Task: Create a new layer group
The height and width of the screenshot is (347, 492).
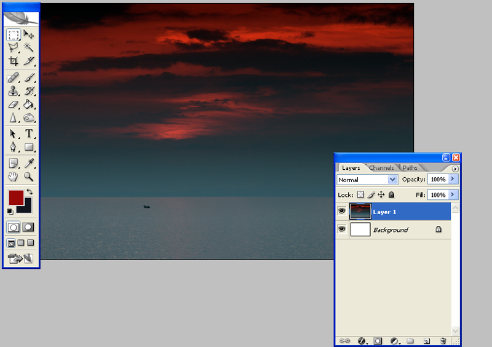Action: tap(410, 341)
